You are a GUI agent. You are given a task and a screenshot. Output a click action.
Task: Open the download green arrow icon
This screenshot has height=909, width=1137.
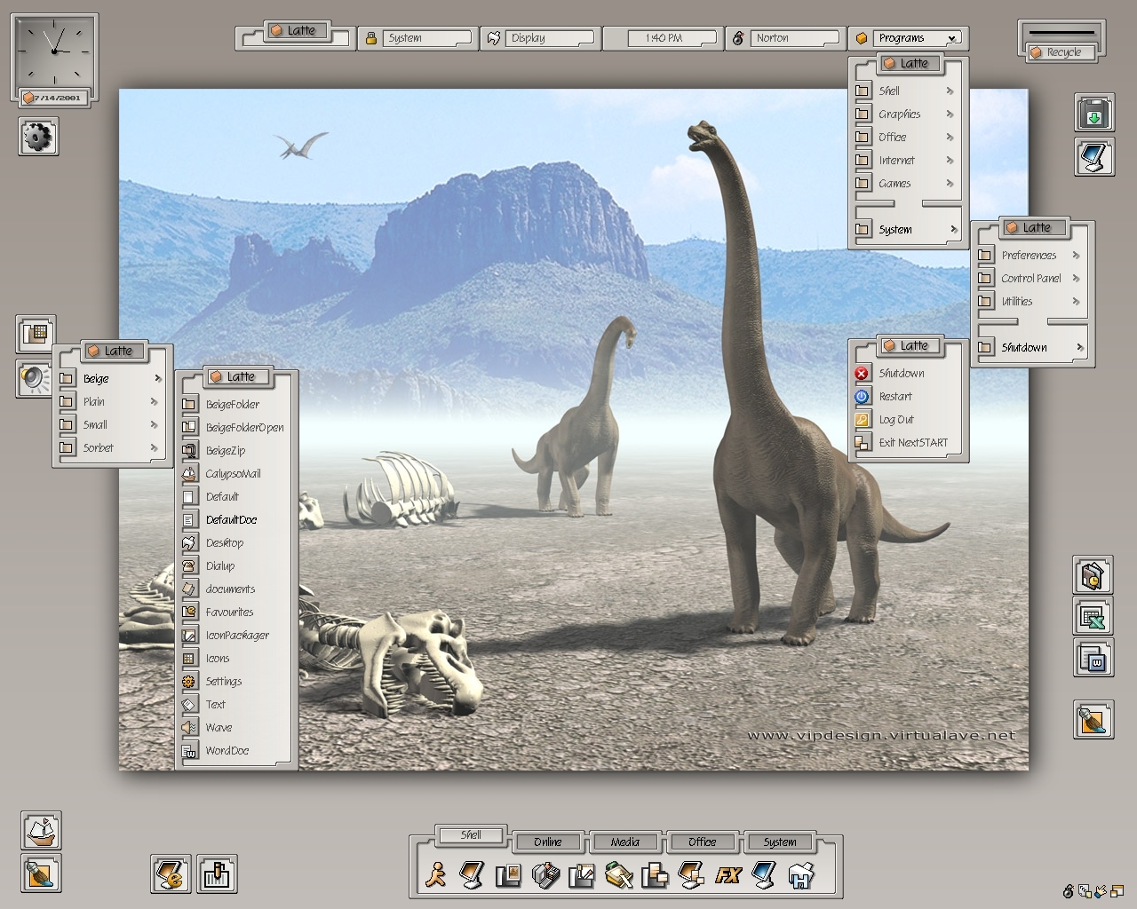[x=1093, y=114]
